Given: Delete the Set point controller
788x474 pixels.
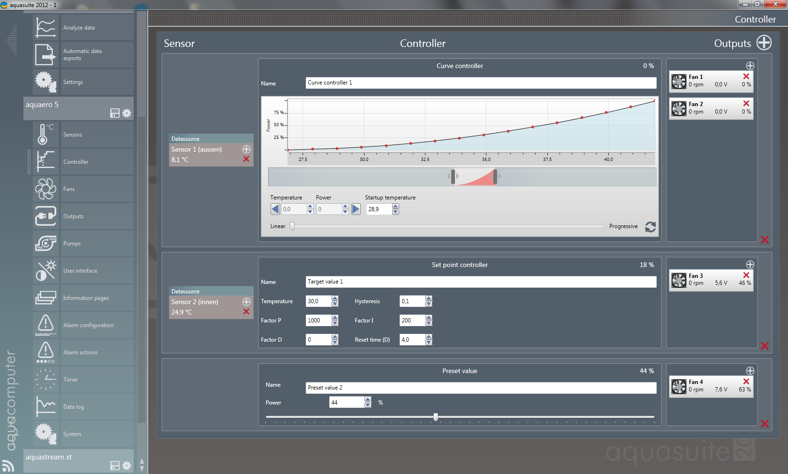Looking at the screenshot, I should (765, 346).
